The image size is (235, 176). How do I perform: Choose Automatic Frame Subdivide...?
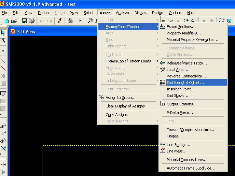(x=193, y=168)
